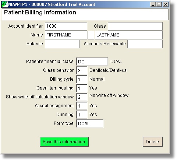Click the Dunning field
Screen dimensions: 177x161
(82, 115)
